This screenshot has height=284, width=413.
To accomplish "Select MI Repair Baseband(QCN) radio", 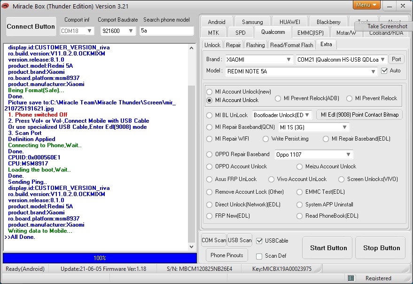I will 209,127.
